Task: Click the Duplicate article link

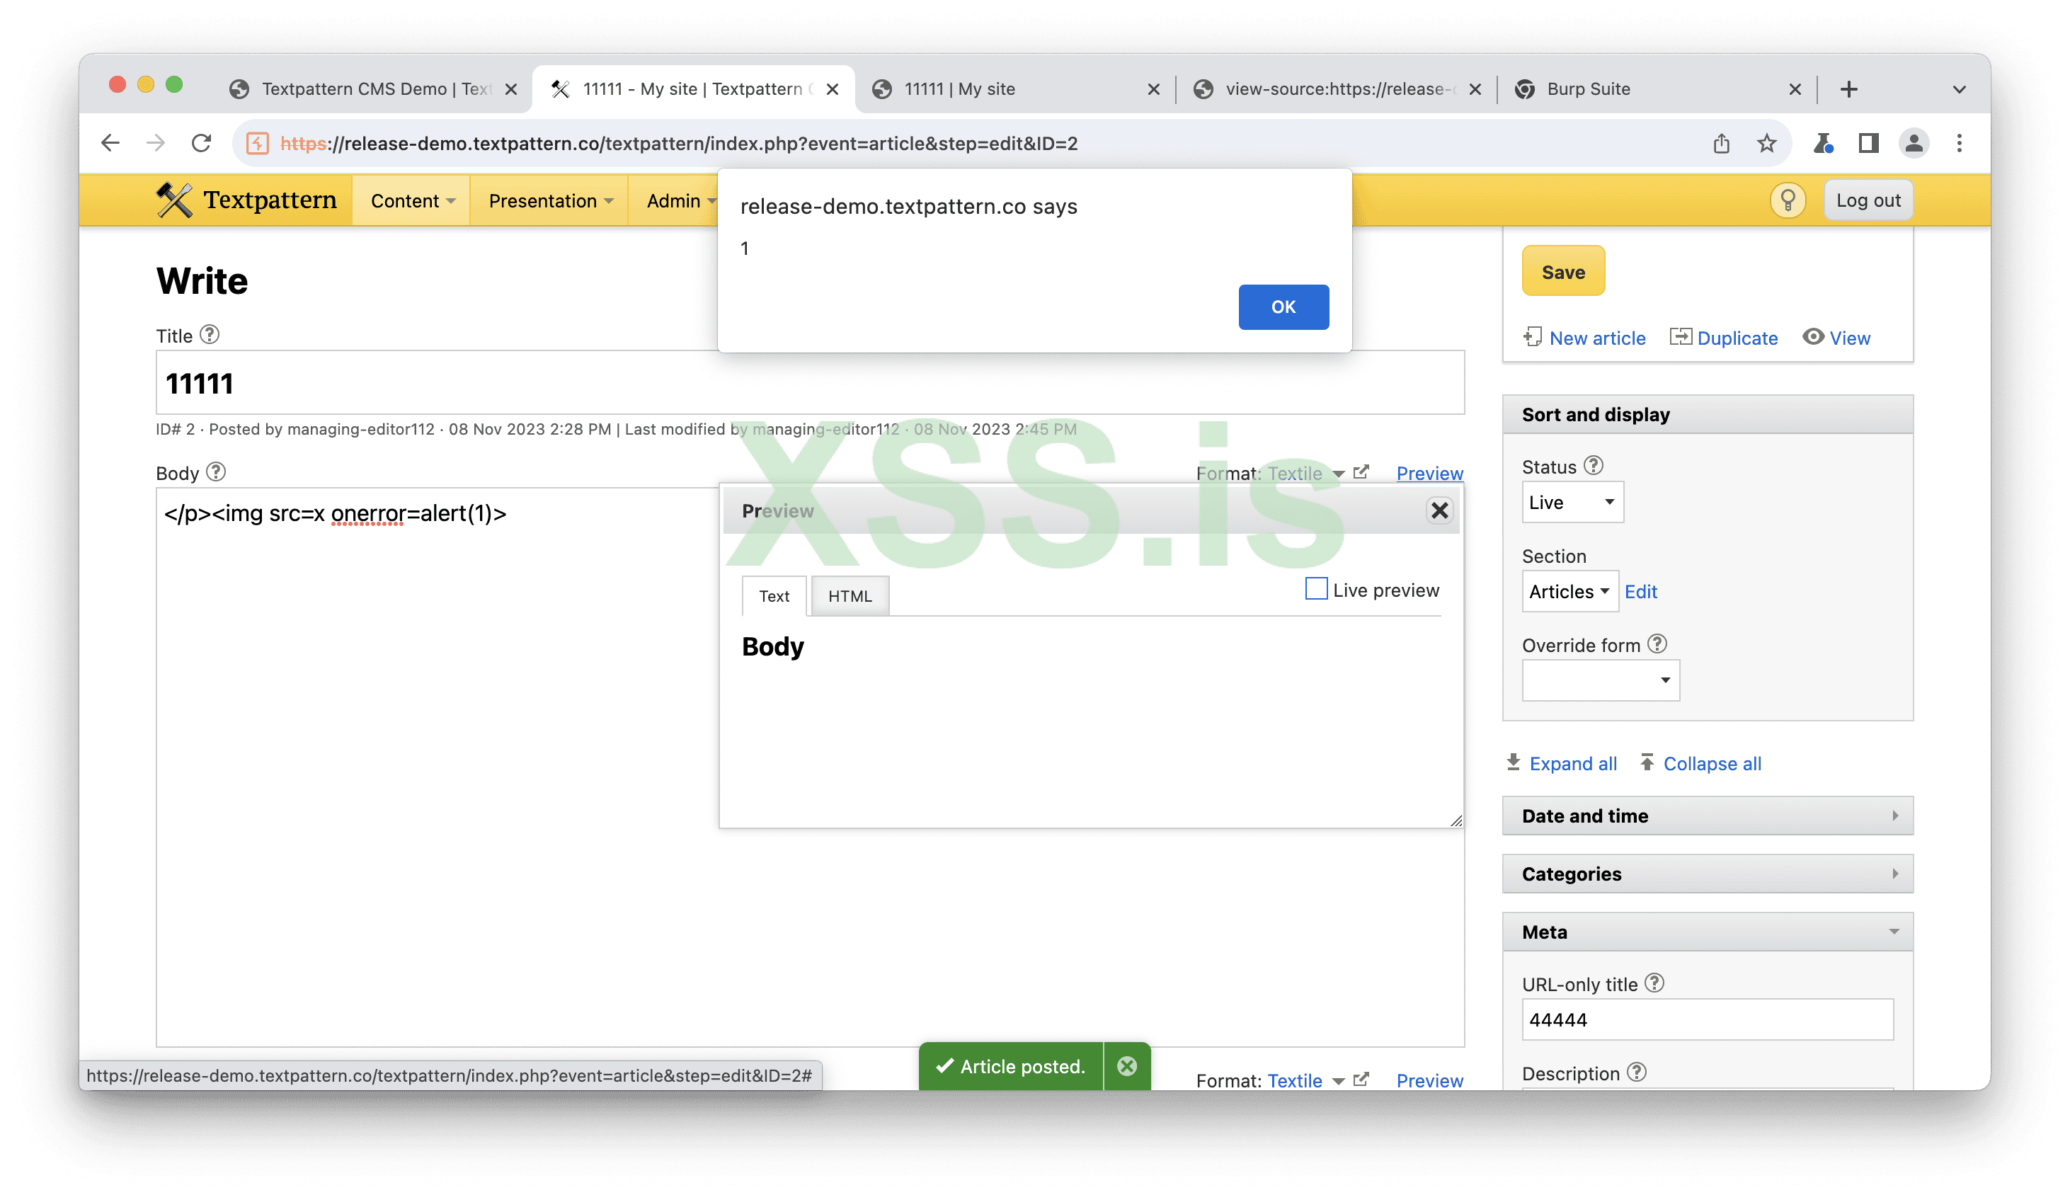Action: [x=1736, y=338]
